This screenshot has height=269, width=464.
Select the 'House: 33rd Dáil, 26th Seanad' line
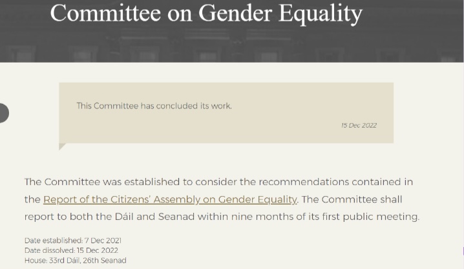click(75, 260)
